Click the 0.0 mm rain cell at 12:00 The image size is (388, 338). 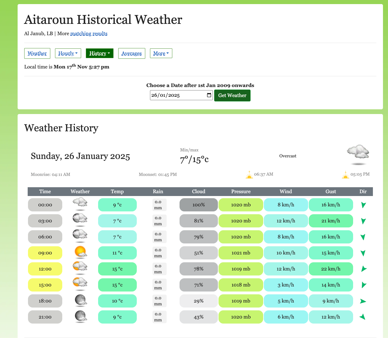159,269
